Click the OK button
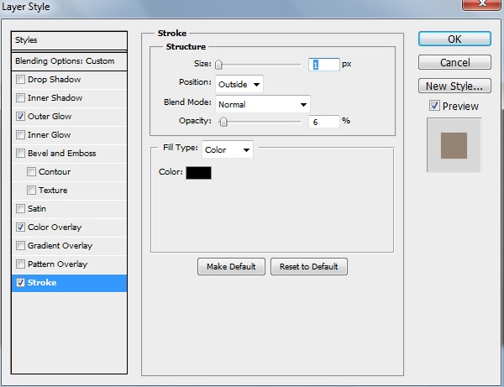Image resolution: width=504 pixels, height=387 pixels. (x=454, y=39)
